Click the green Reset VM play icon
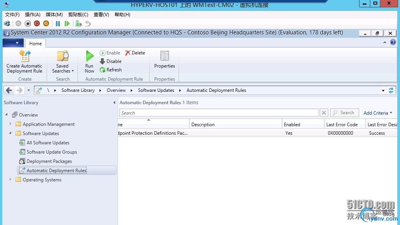This screenshot has width=400, height=225. 67,24
